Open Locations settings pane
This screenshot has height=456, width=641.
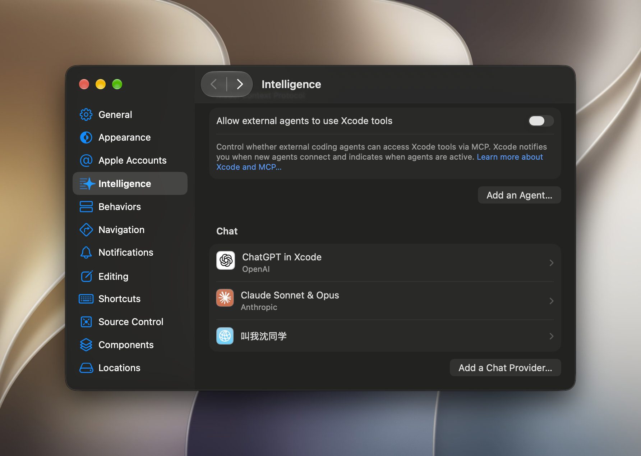pos(130,368)
